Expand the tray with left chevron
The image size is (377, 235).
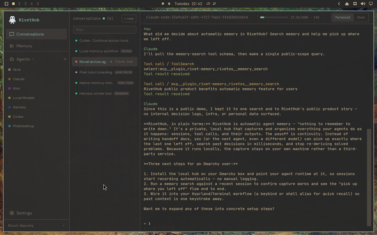(339, 4)
